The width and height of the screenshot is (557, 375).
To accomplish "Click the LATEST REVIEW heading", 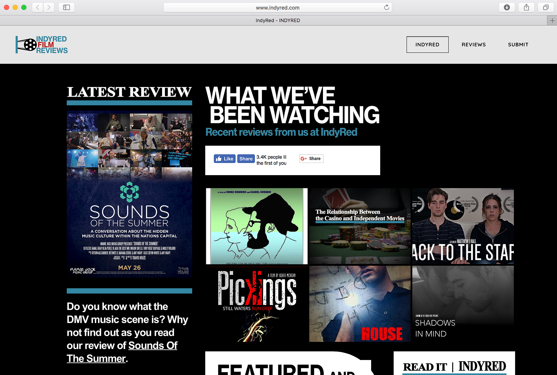I will [x=129, y=92].
